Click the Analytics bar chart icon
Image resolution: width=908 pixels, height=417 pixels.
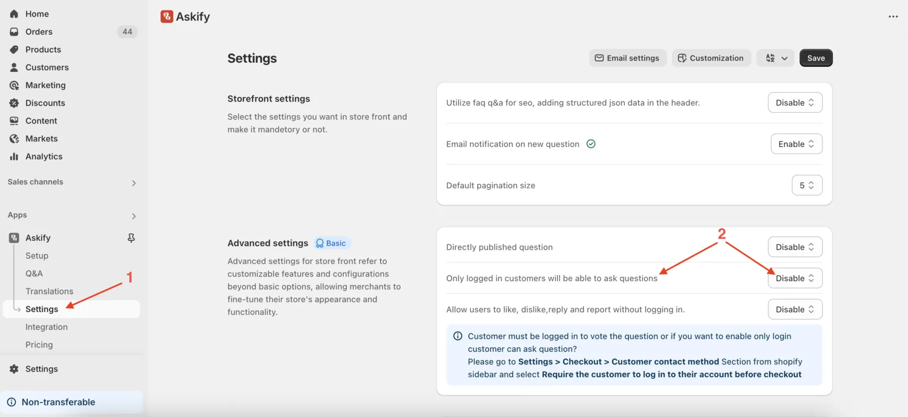14,156
